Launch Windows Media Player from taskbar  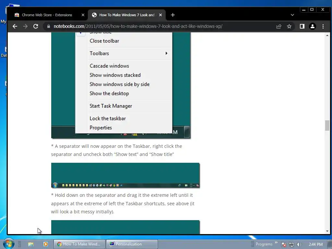tap(45, 244)
